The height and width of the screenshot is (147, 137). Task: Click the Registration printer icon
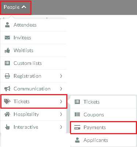(x=7, y=76)
